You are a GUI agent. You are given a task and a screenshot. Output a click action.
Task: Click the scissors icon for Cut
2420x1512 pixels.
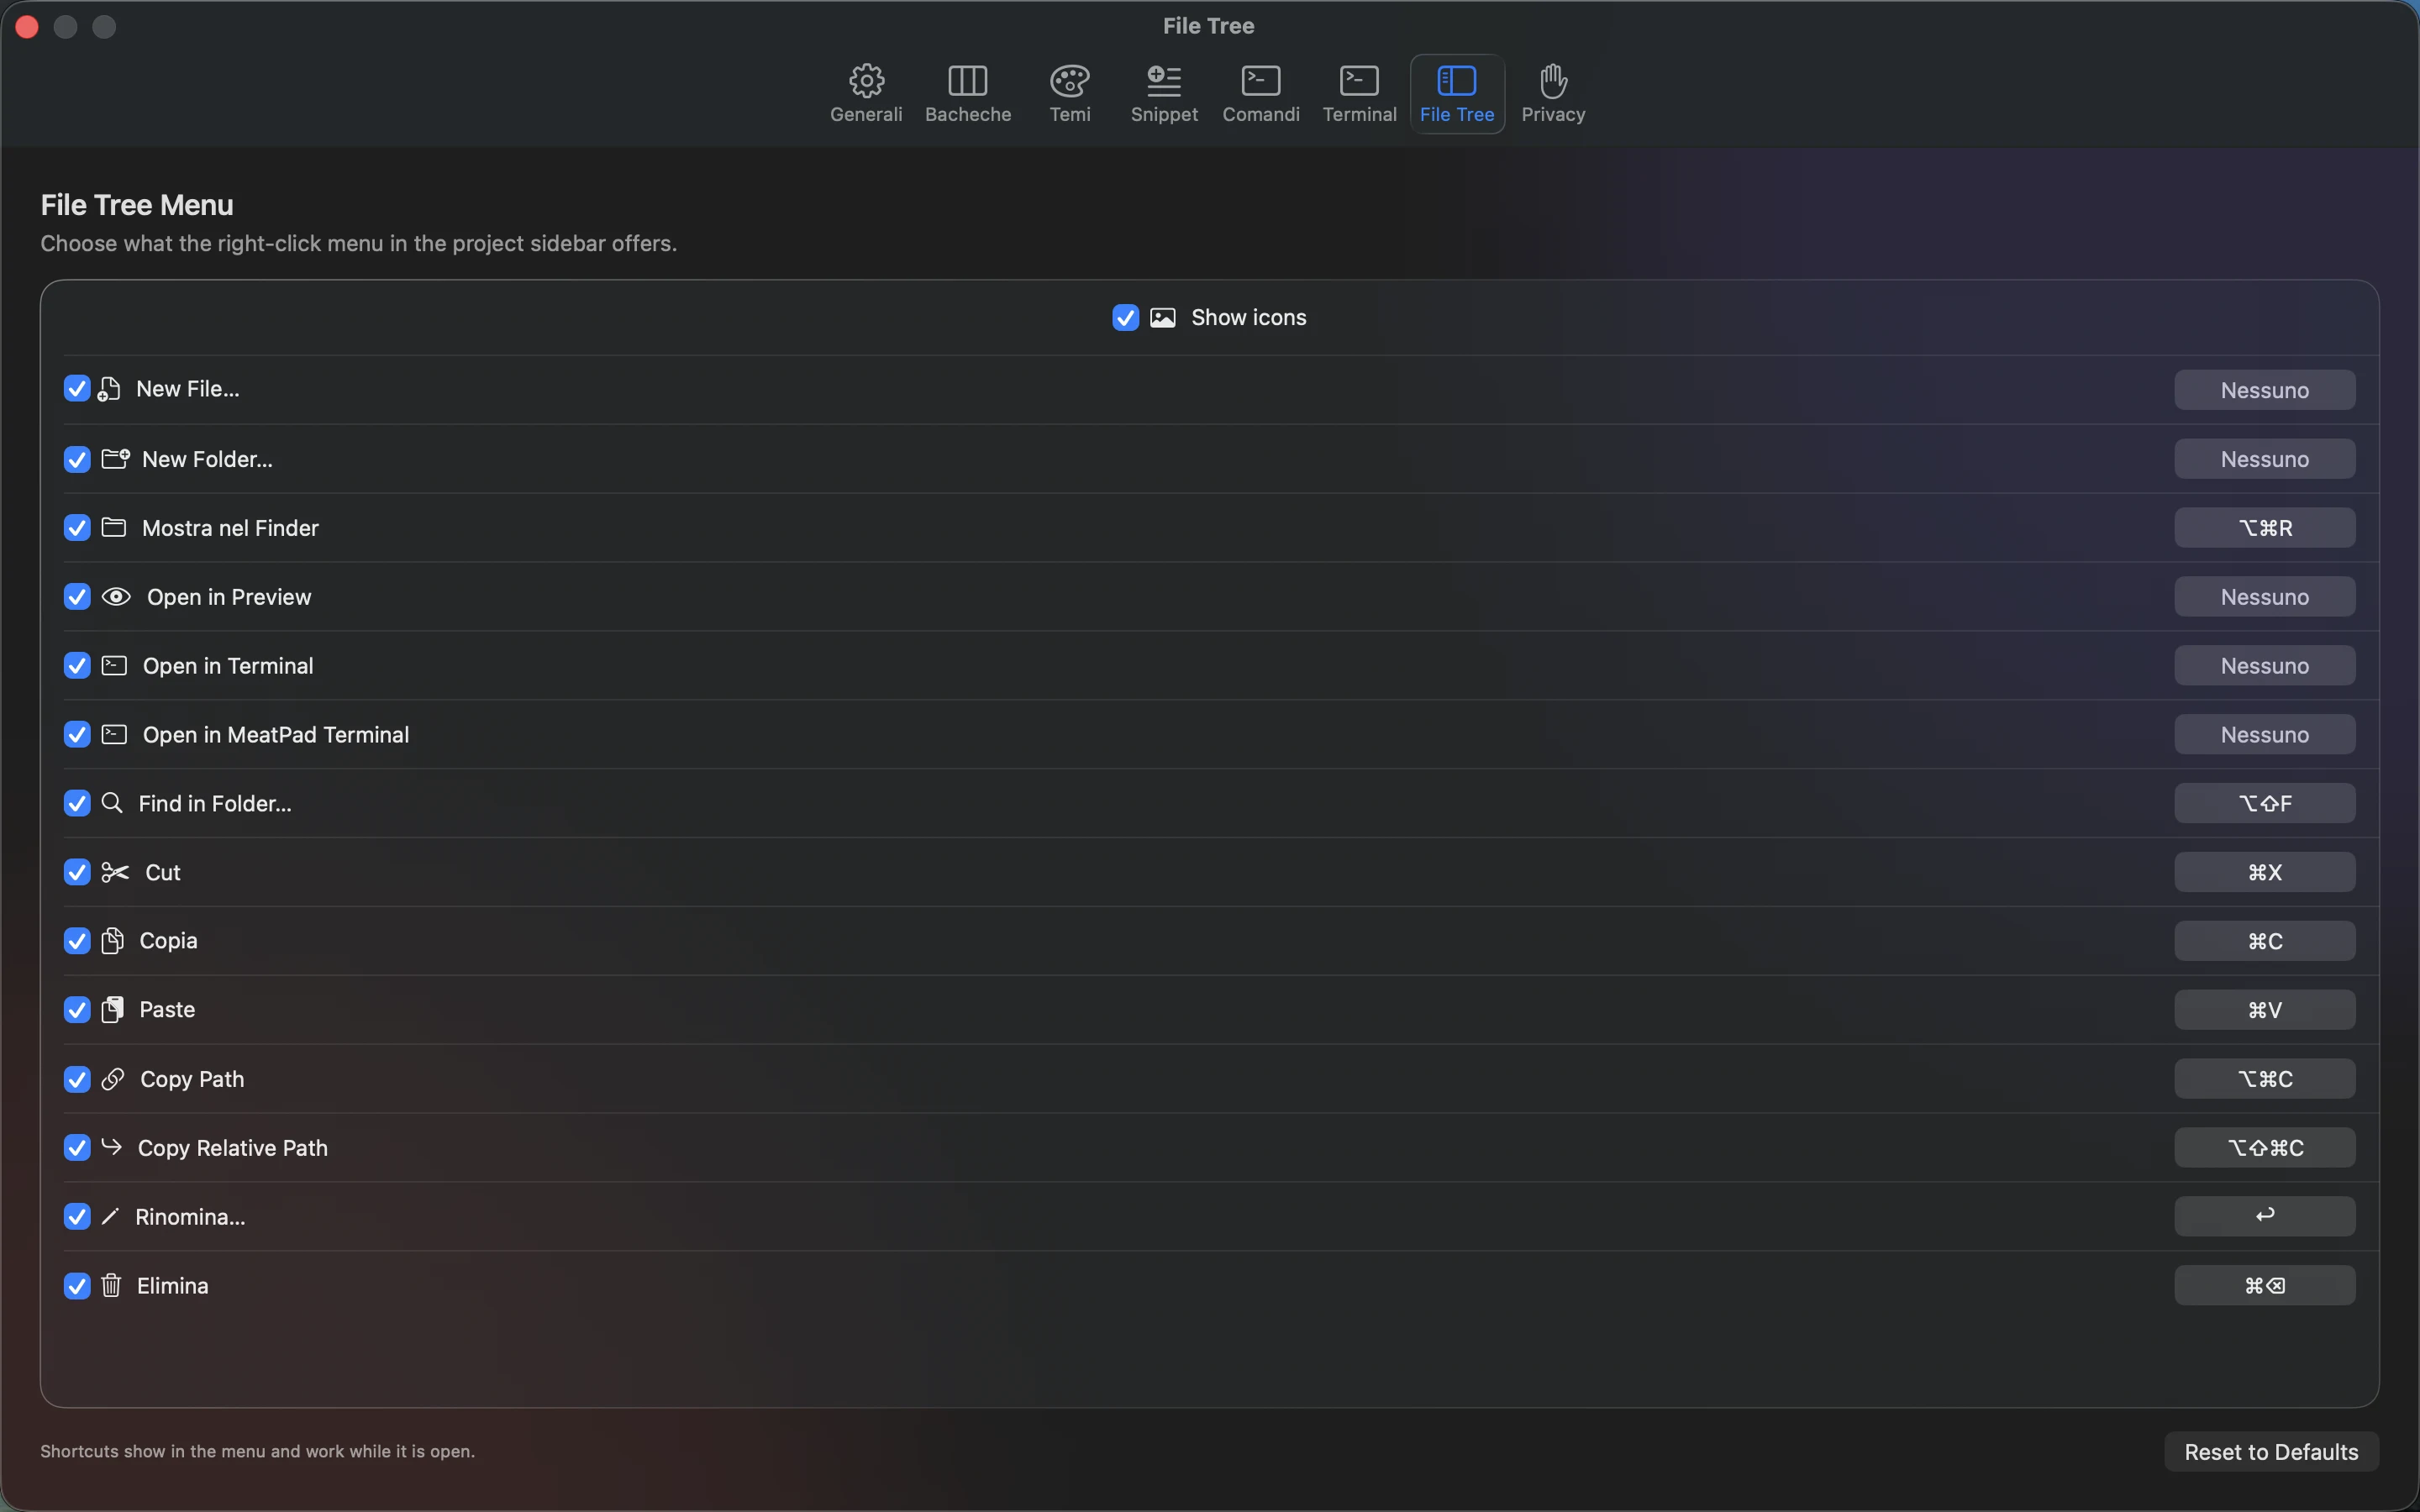(x=115, y=872)
